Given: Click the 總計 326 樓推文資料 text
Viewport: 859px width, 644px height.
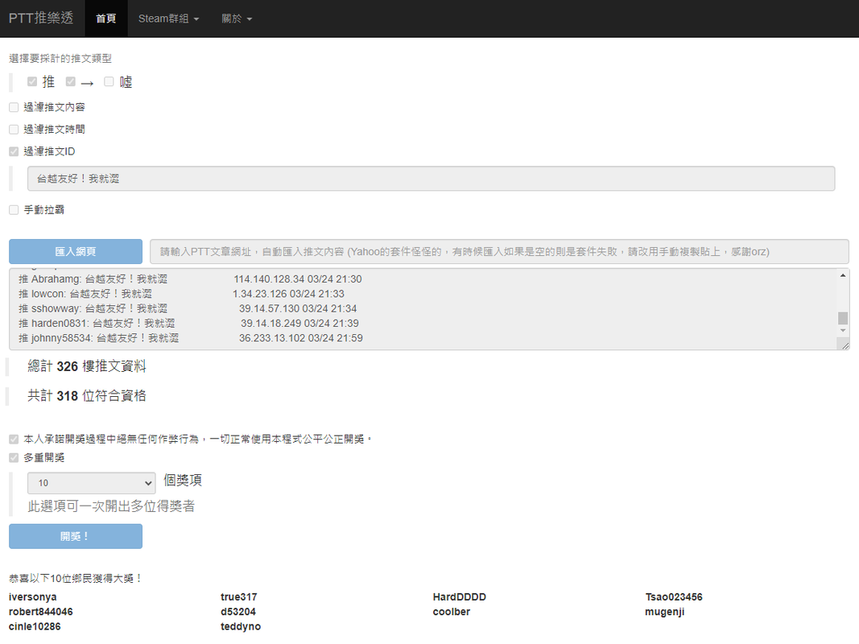Looking at the screenshot, I should point(87,366).
